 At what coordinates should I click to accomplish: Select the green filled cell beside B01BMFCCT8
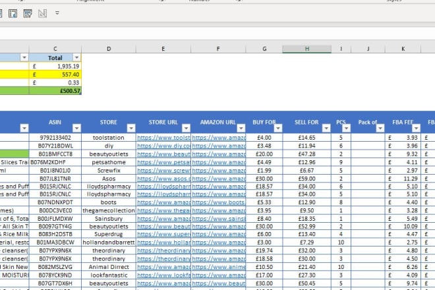pos(14,154)
